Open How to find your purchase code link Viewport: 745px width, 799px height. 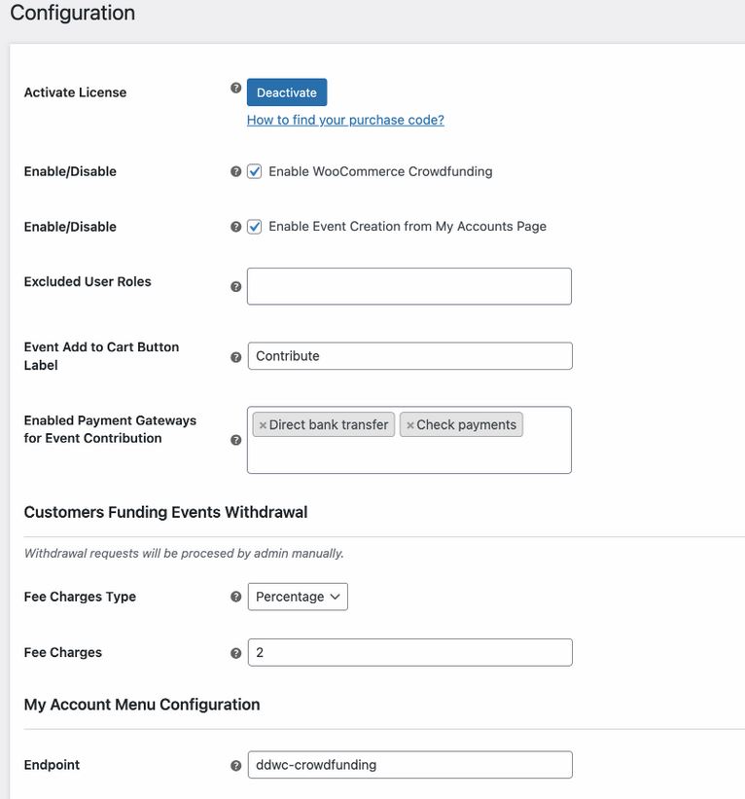click(x=345, y=120)
